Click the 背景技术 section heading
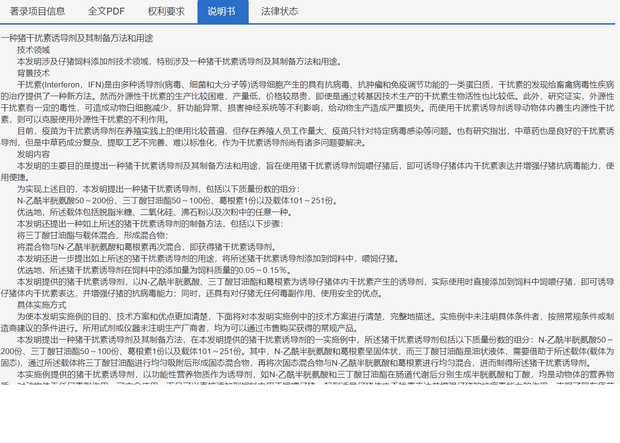The image size is (620, 443). pyautogui.click(x=33, y=73)
